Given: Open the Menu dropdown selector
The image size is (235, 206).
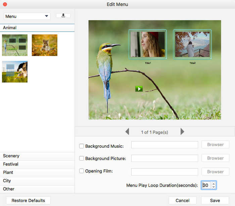Looking at the screenshot, I should (27, 16).
